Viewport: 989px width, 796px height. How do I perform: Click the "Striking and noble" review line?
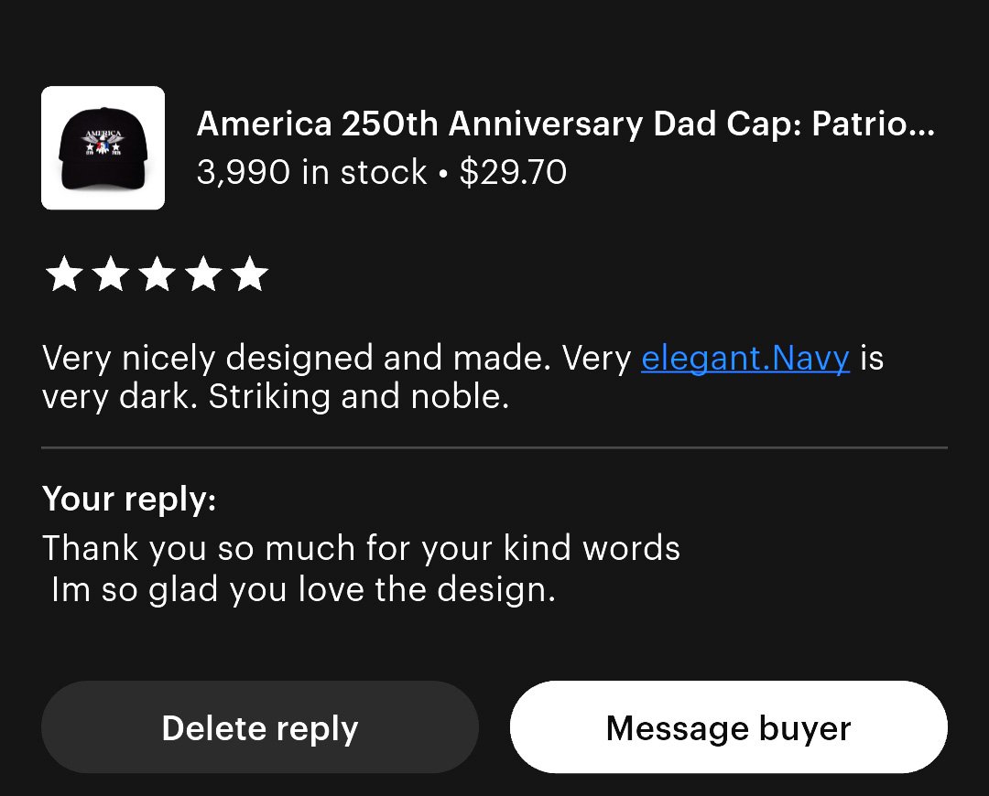359,399
